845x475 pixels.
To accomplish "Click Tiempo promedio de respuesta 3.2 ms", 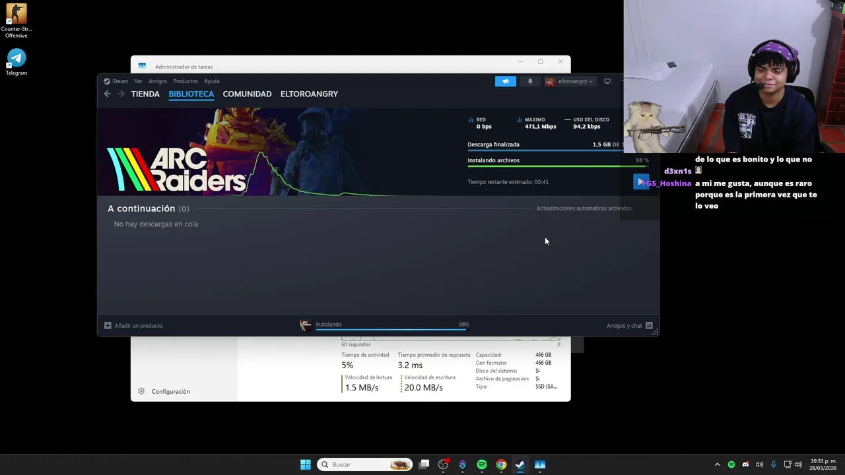I will 410,365.
